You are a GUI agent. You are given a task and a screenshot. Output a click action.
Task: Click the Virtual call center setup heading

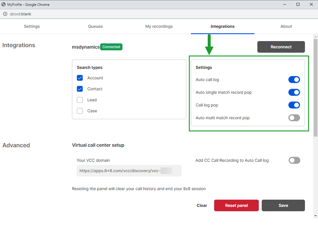98,145
